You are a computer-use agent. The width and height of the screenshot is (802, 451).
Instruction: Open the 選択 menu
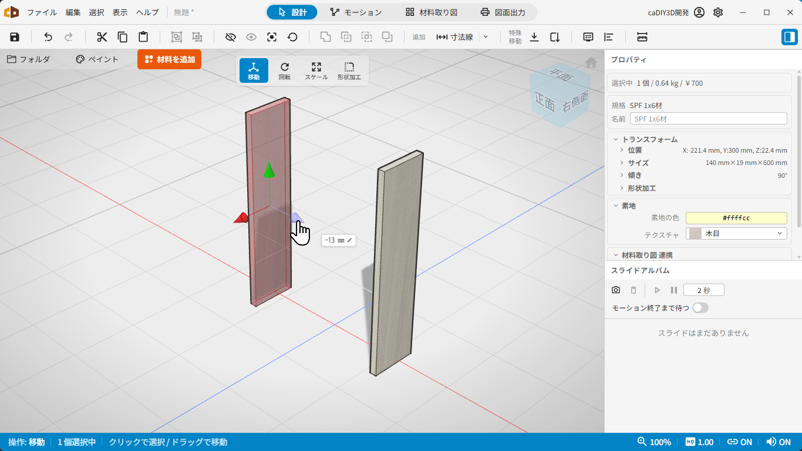click(97, 12)
